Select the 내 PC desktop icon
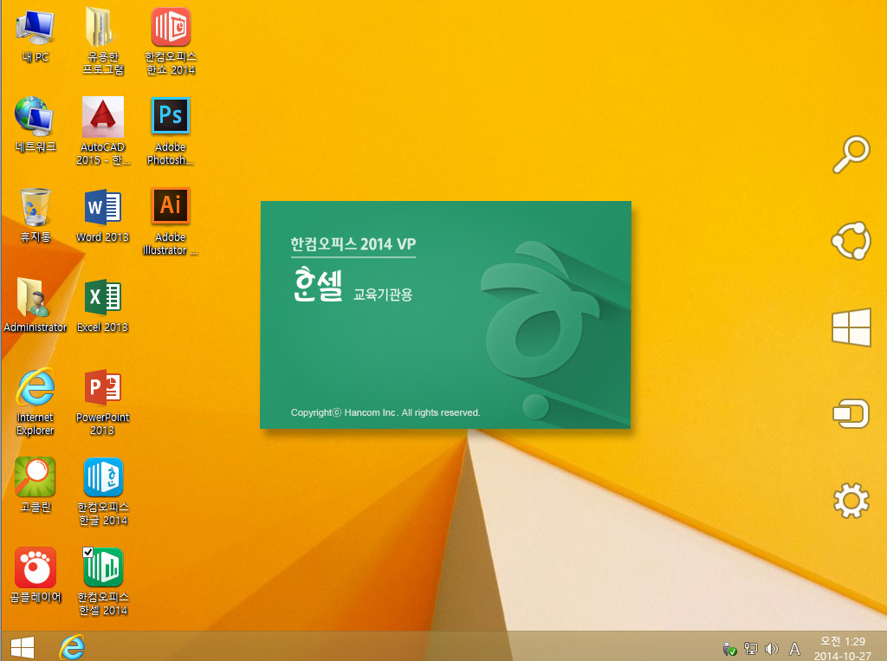 35,36
